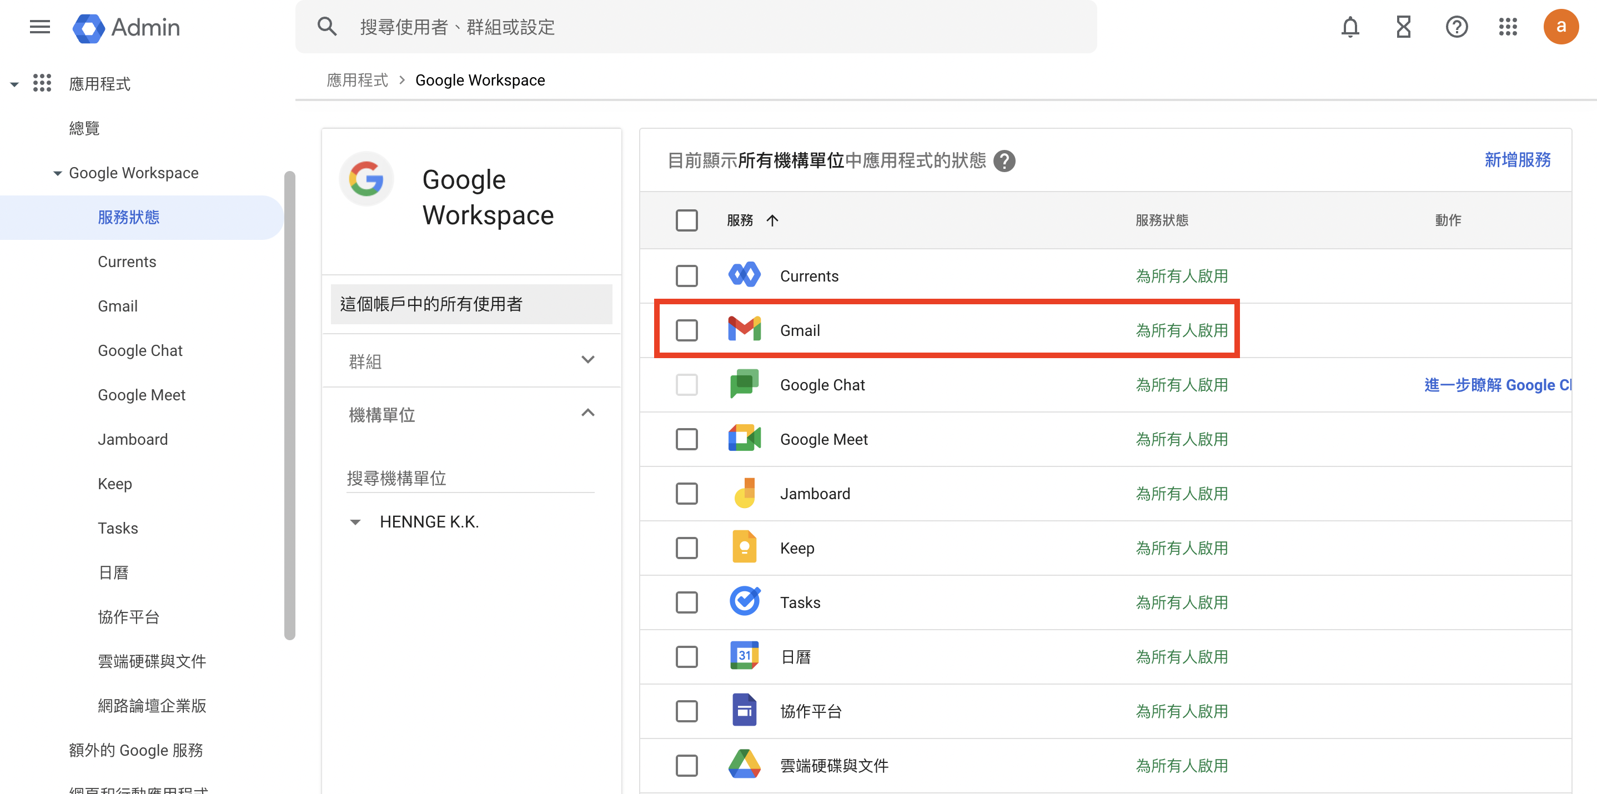This screenshot has height=794, width=1597.
Task: Open 額外的 Google 服務 in sidebar
Action: [136, 751]
